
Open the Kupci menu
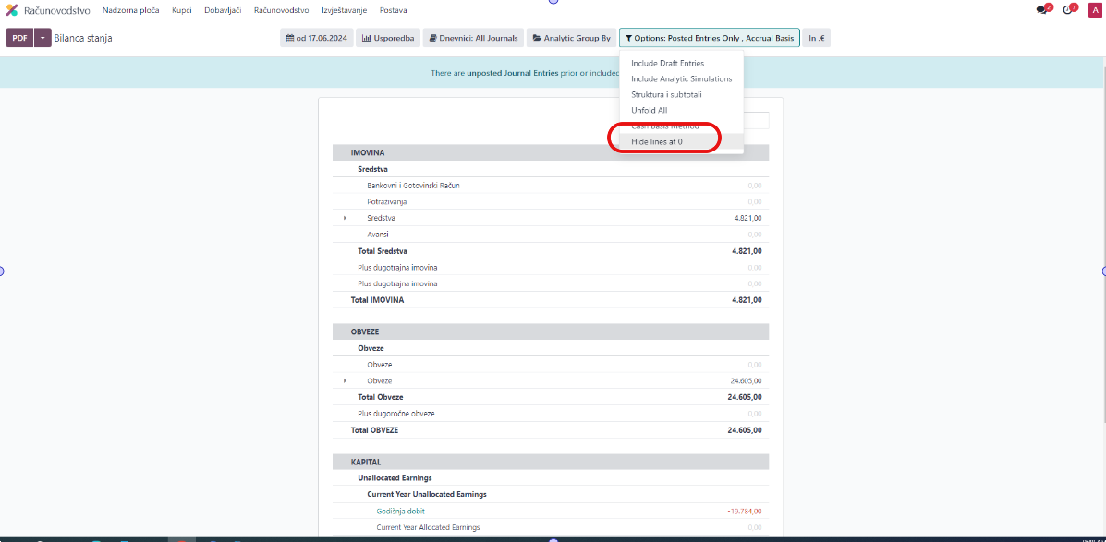tap(181, 10)
